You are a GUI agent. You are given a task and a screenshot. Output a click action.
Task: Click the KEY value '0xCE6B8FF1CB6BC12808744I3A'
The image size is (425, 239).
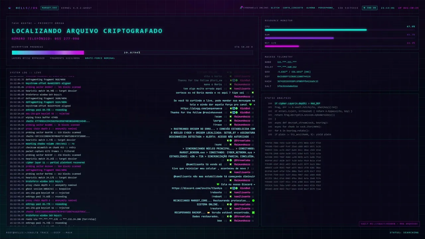pyautogui.click(x=294, y=76)
